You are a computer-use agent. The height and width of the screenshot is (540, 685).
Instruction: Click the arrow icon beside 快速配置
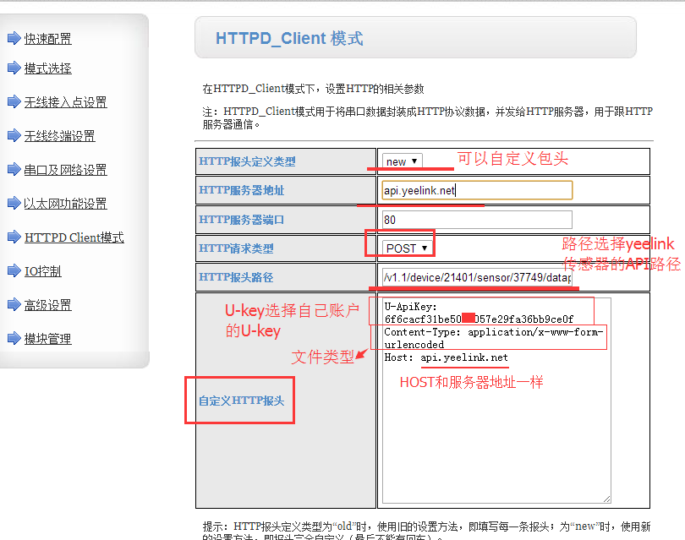pos(14,38)
